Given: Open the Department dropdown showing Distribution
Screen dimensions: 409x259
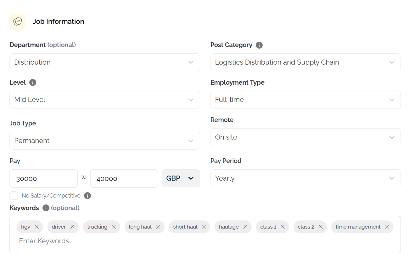Looking at the screenshot, I should pos(104,62).
